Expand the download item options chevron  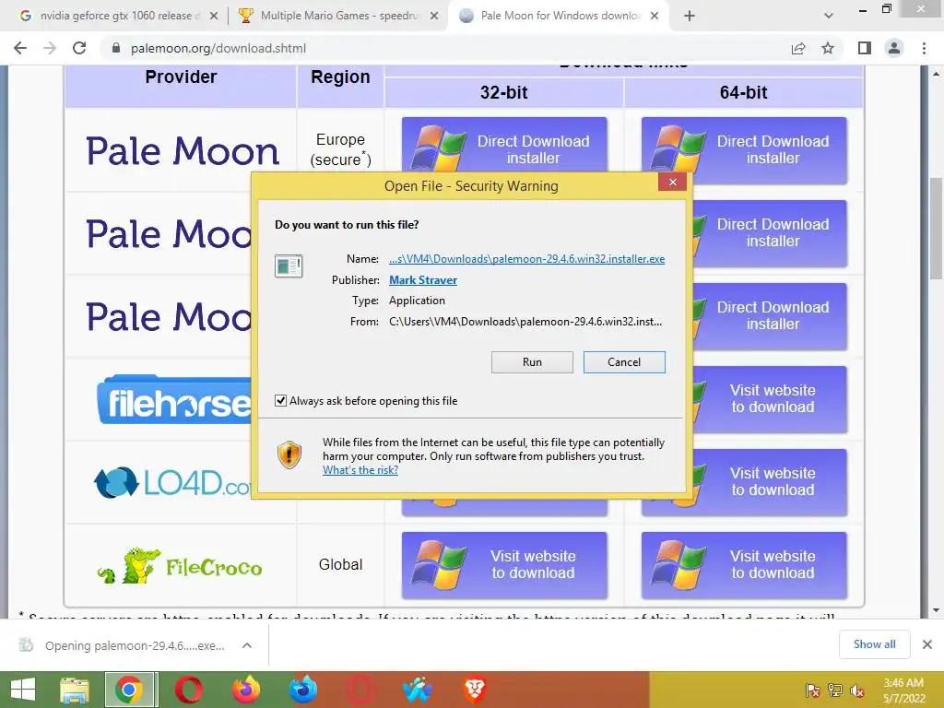click(247, 645)
